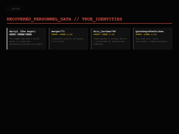Click the Eric_Cartman768 card description text
The image size is (179, 134).
pos(110,41)
